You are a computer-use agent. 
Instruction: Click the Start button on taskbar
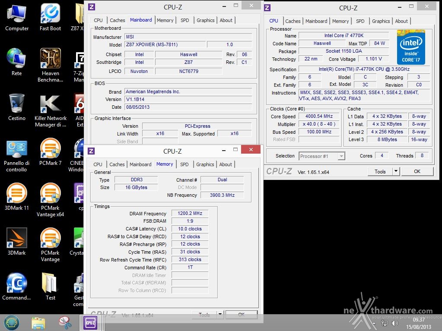click(x=11, y=322)
